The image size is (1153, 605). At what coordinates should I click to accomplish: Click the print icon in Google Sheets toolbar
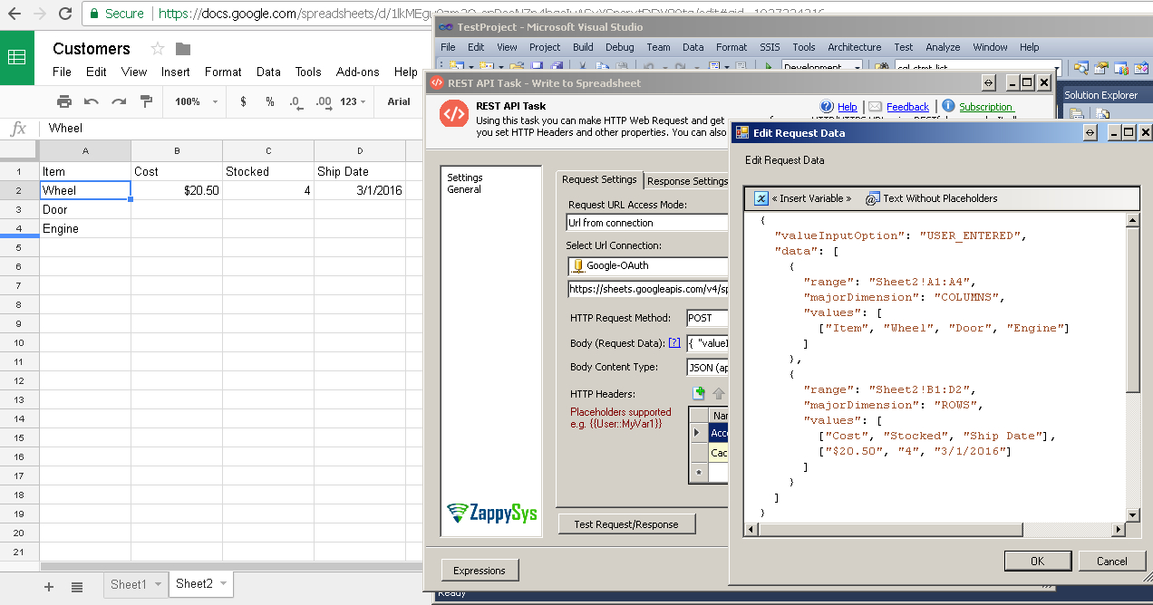click(x=63, y=101)
